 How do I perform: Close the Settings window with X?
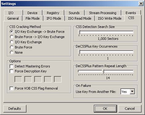141,4
